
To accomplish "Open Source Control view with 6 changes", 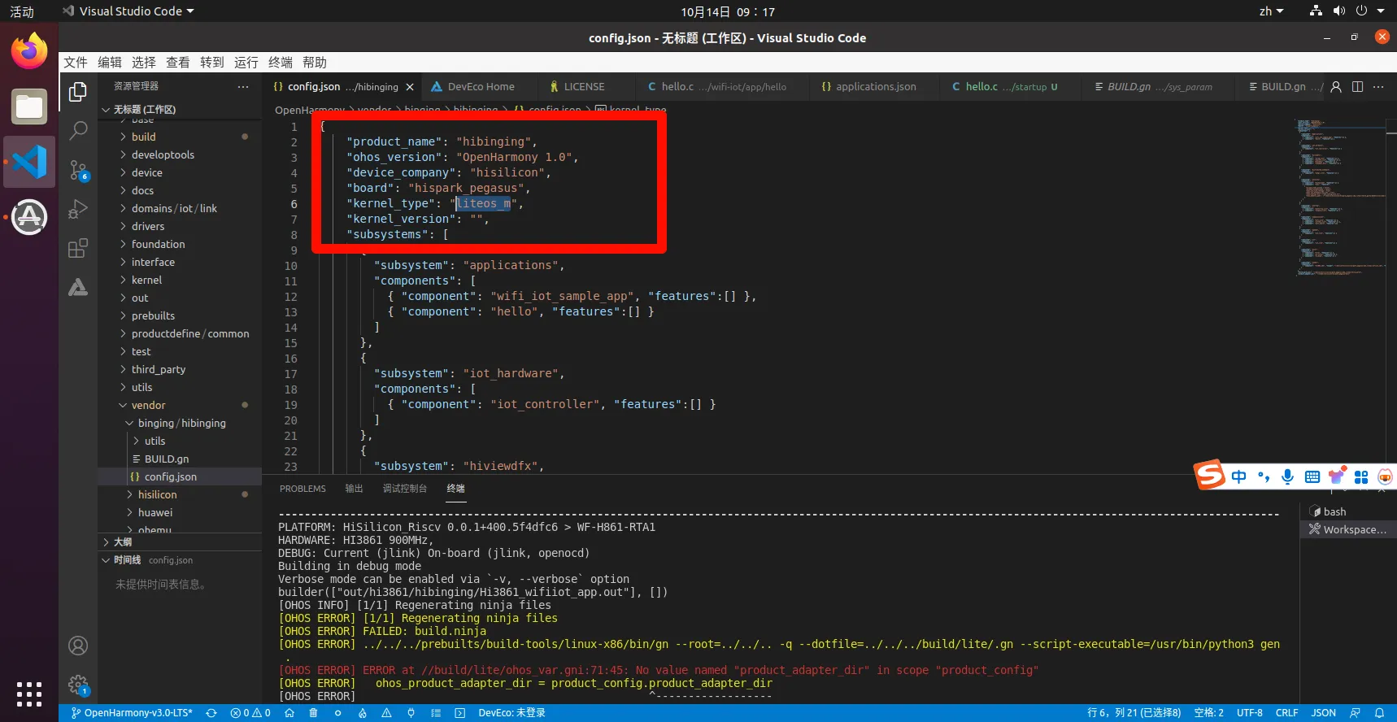I will click(78, 170).
